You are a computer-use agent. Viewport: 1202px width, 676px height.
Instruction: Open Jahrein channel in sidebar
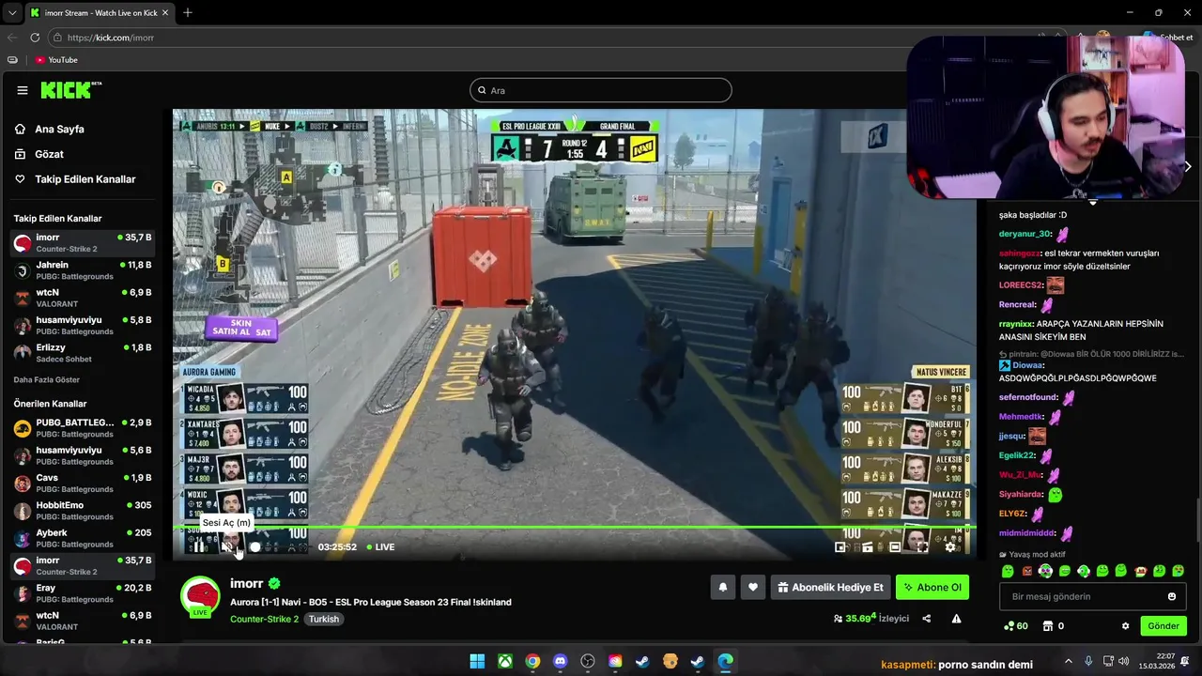pos(83,271)
